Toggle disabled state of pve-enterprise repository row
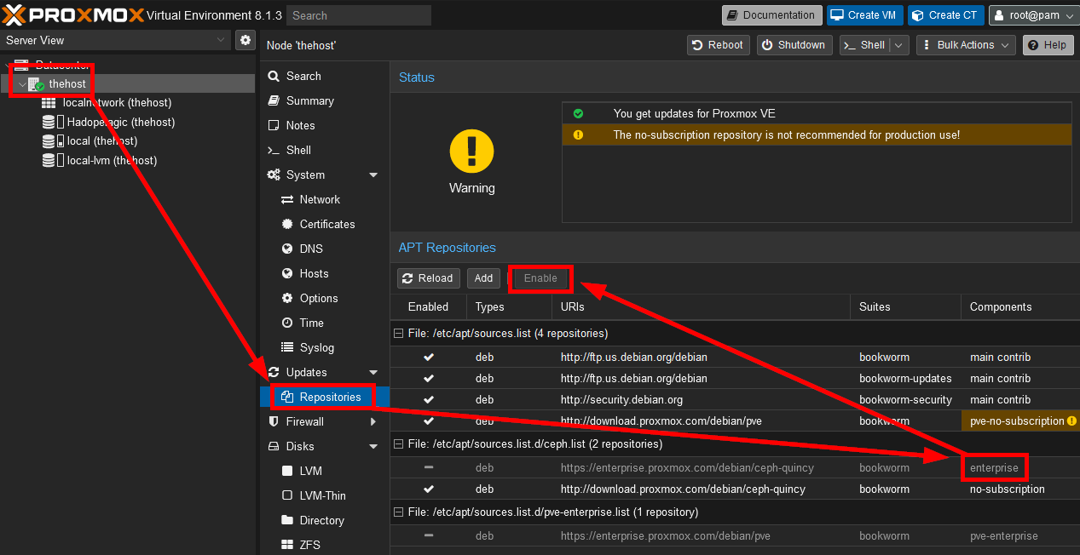The image size is (1080, 555). tap(429, 535)
